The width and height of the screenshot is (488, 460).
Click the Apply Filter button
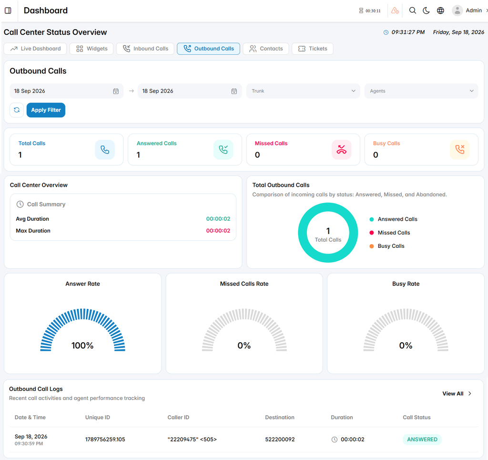[x=46, y=110]
